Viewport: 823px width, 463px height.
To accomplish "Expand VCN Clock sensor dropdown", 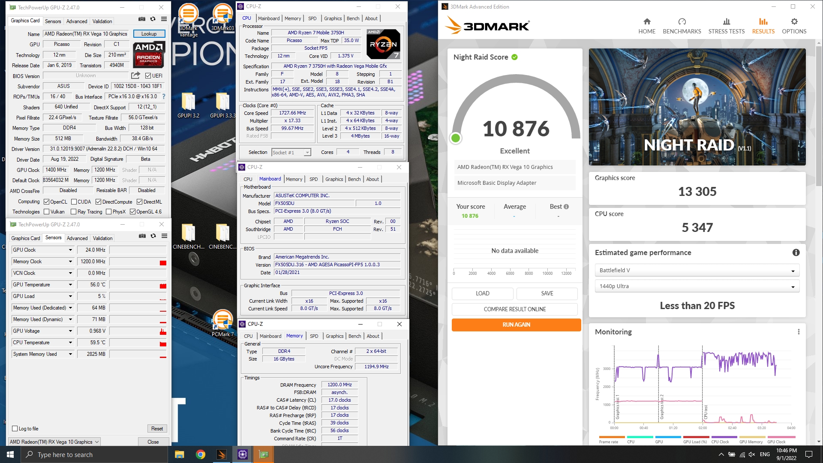I will (x=70, y=273).
